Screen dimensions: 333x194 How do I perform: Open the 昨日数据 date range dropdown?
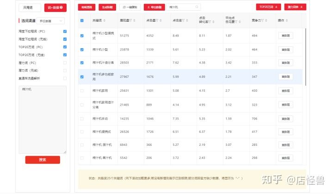click(50, 21)
